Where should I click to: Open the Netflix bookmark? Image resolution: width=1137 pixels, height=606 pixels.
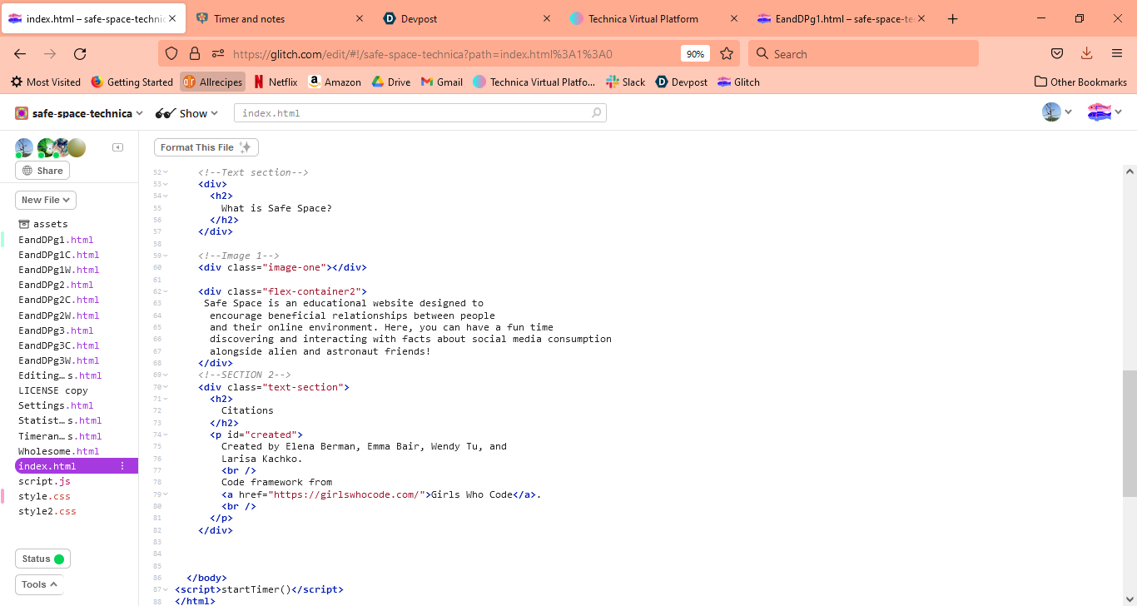[x=275, y=82]
